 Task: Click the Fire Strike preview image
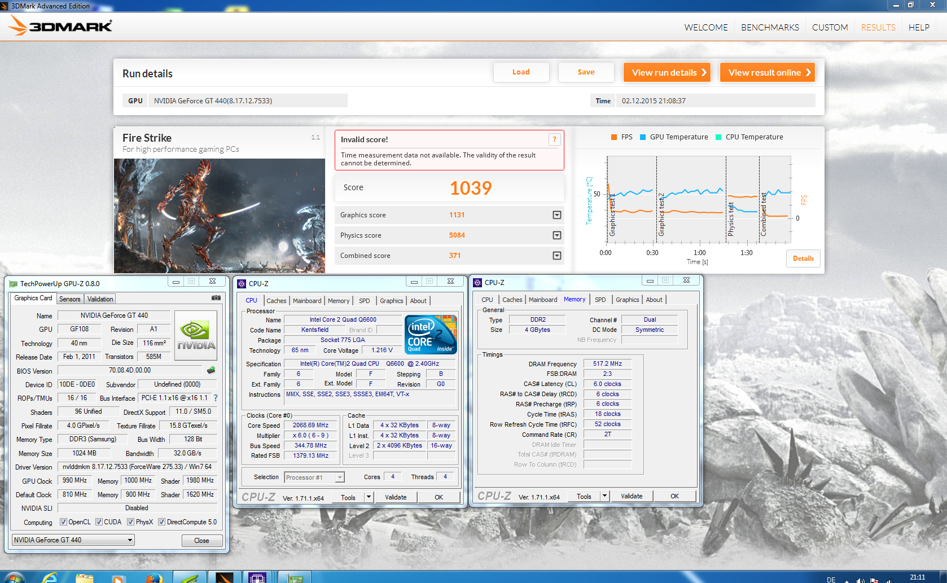(x=220, y=216)
